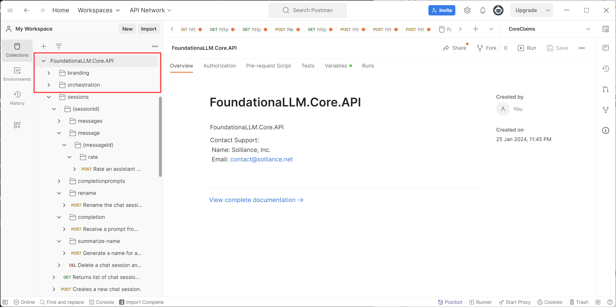
Task: Click the Import button
Action: 149,29
